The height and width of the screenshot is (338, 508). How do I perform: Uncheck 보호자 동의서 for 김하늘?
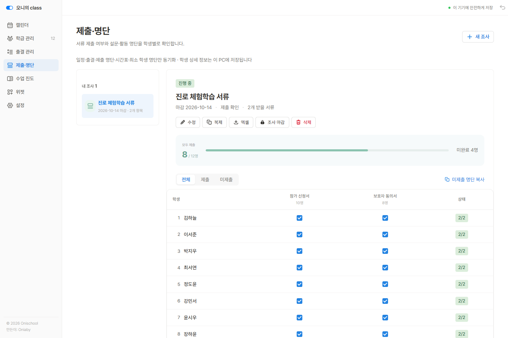[385, 218]
